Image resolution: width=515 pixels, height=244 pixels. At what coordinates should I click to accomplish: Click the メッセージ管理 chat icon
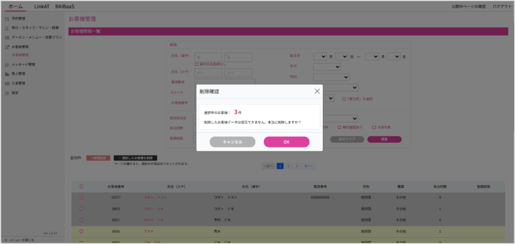[x=7, y=64]
